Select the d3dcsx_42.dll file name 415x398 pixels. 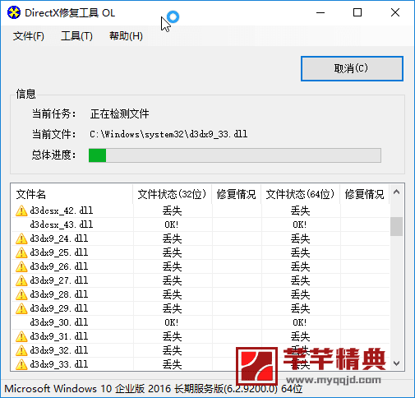click(62, 211)
